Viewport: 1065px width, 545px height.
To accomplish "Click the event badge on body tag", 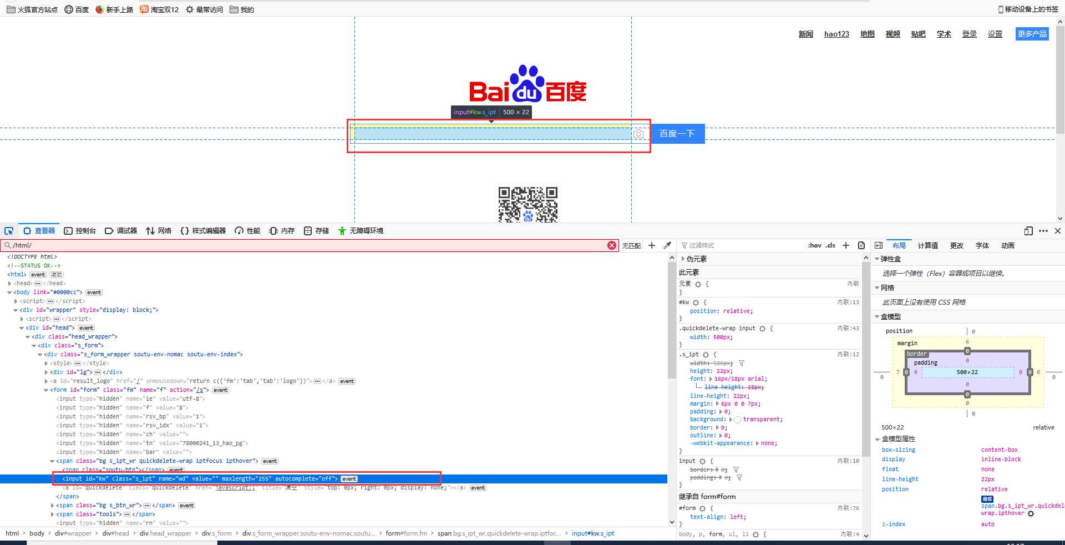I will coord(94,292).
